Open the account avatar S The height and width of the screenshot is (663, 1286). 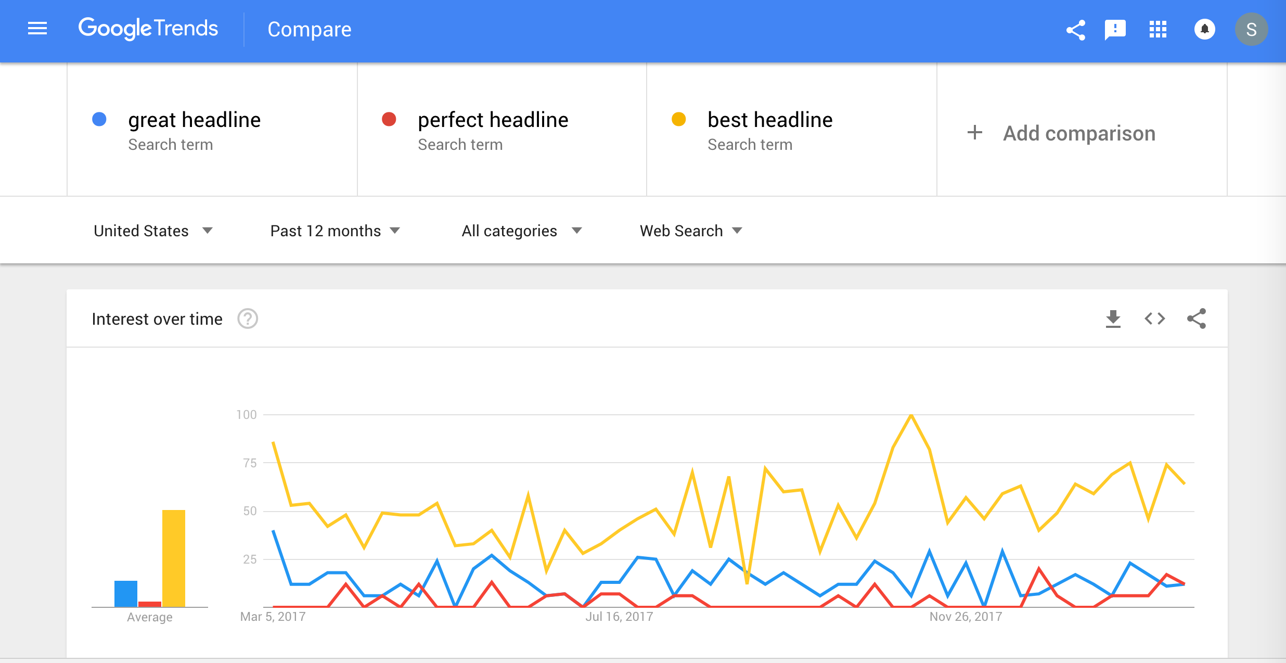click(1251, 30)
